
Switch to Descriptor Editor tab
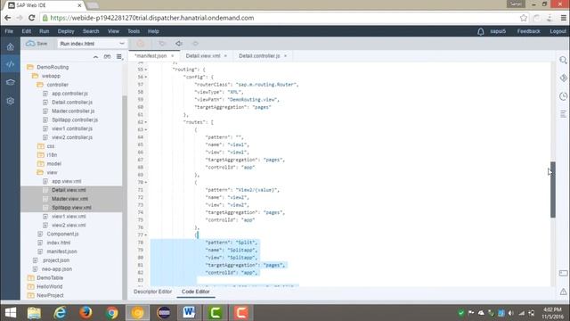coord(152,292)
